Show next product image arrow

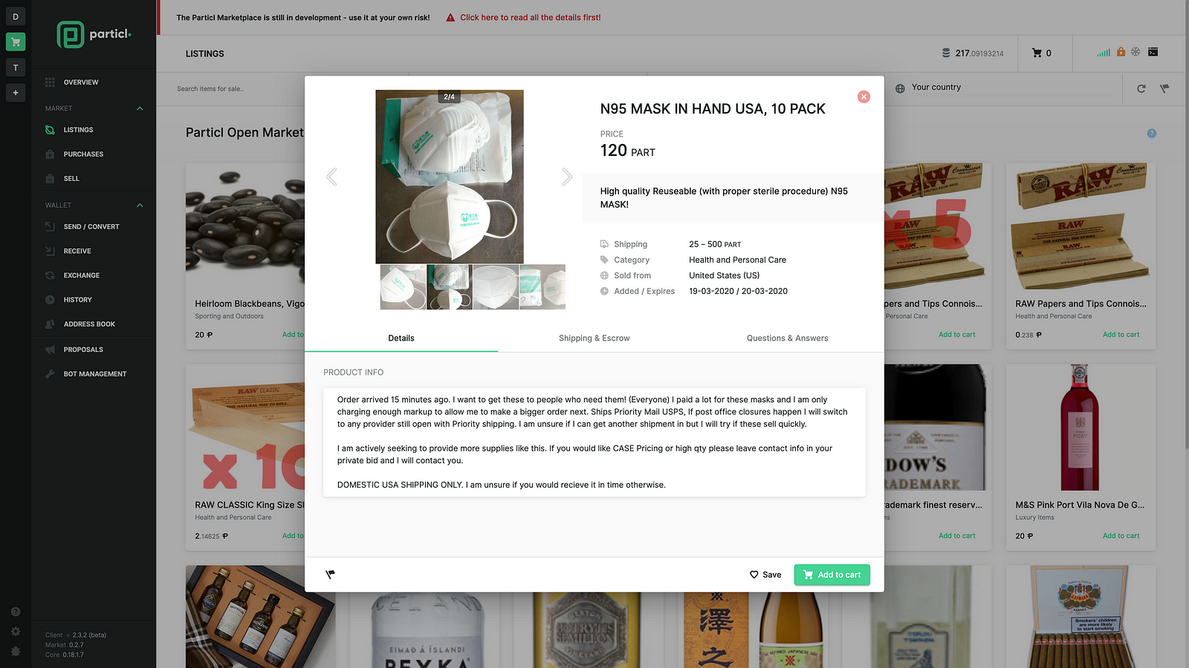[567, 177]
